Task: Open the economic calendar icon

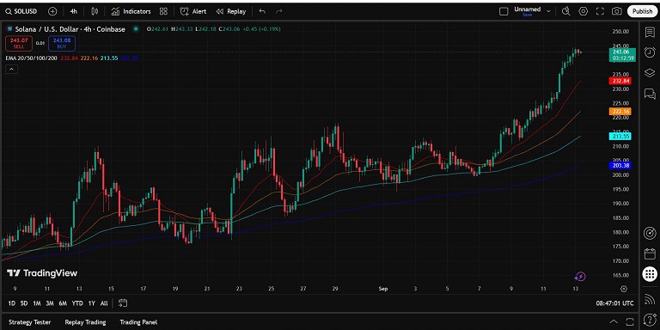Action: coord(650,254)
